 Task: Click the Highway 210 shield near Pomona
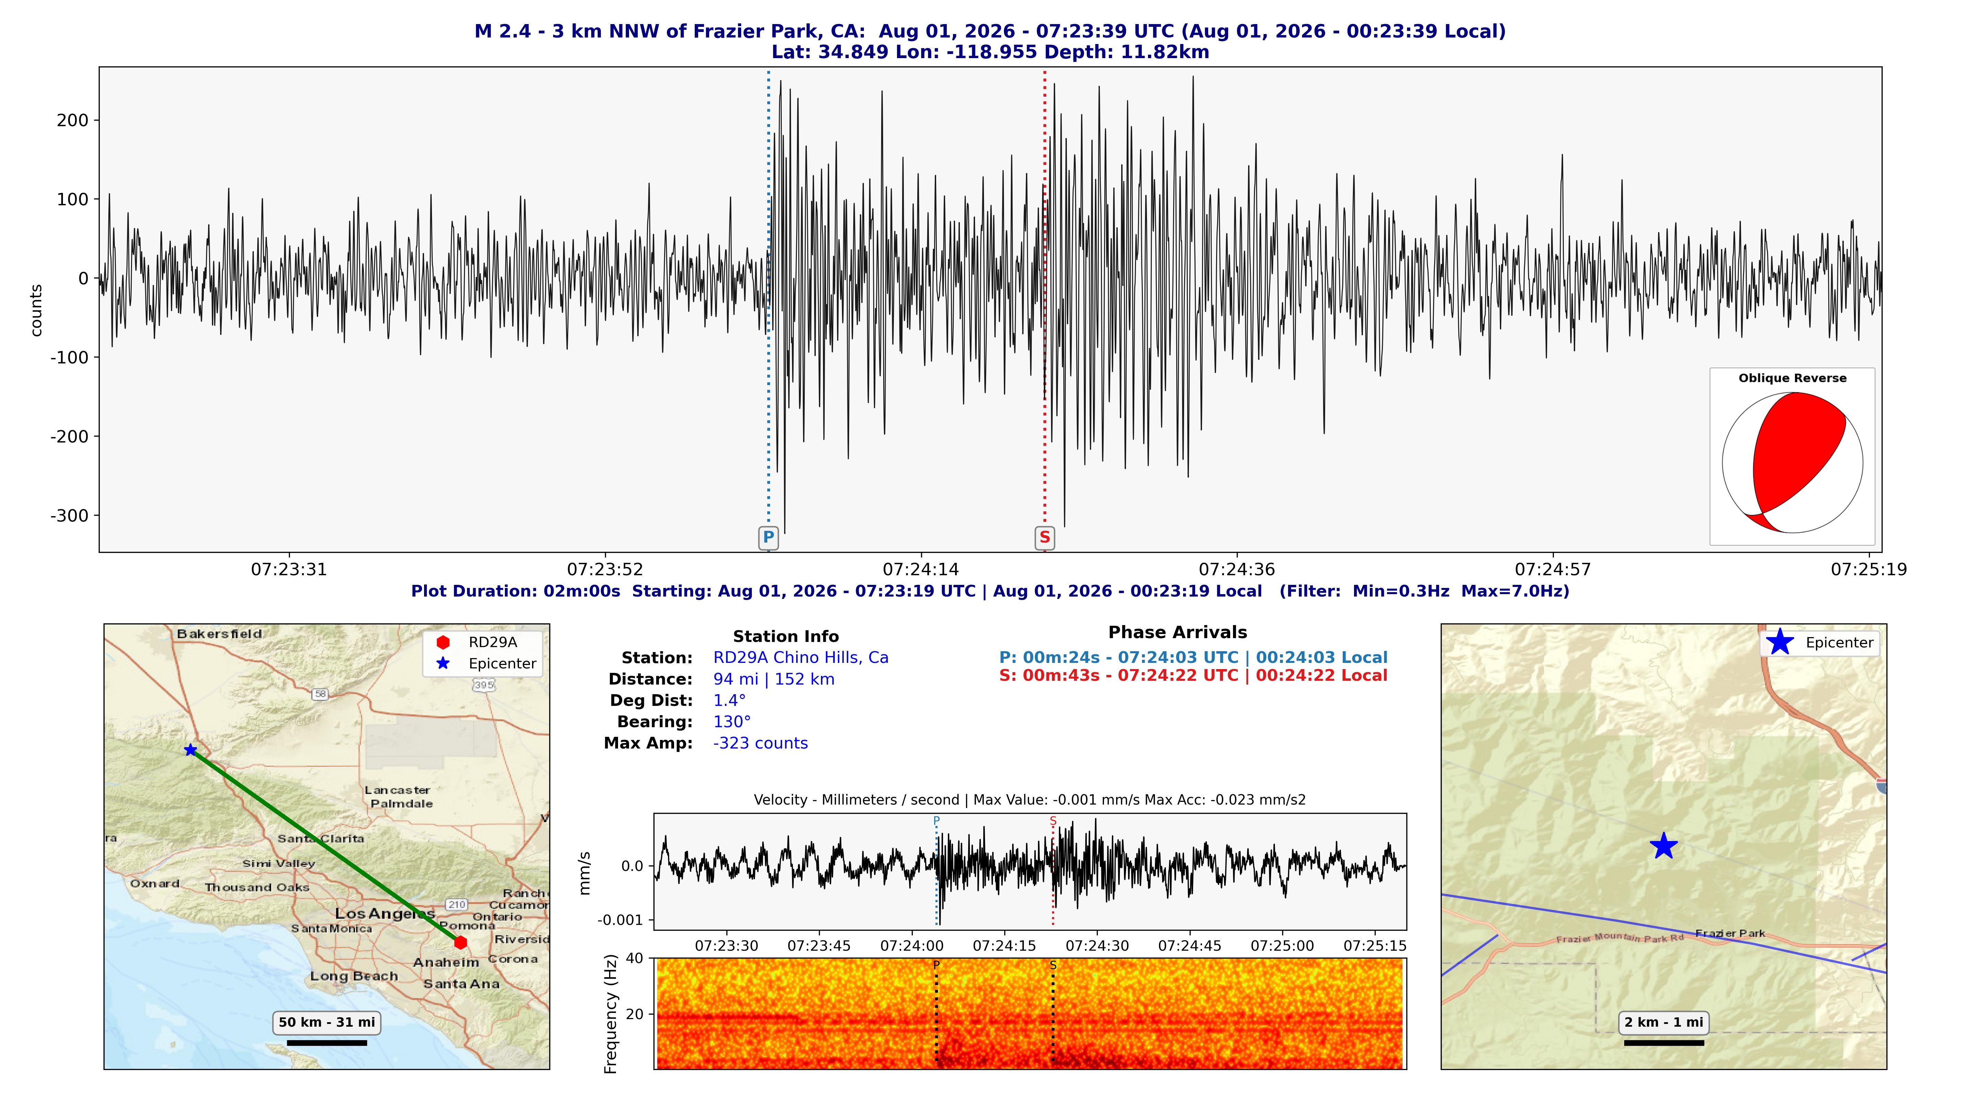(457, 904)
